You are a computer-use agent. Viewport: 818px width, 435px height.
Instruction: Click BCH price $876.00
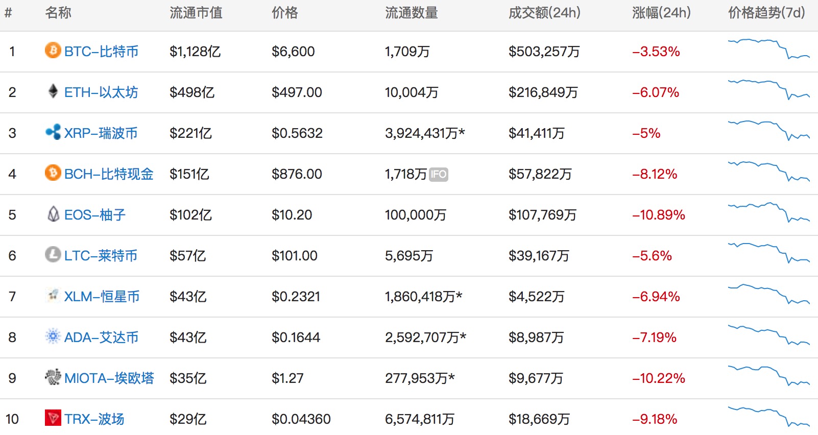click(x=297, y=174)
